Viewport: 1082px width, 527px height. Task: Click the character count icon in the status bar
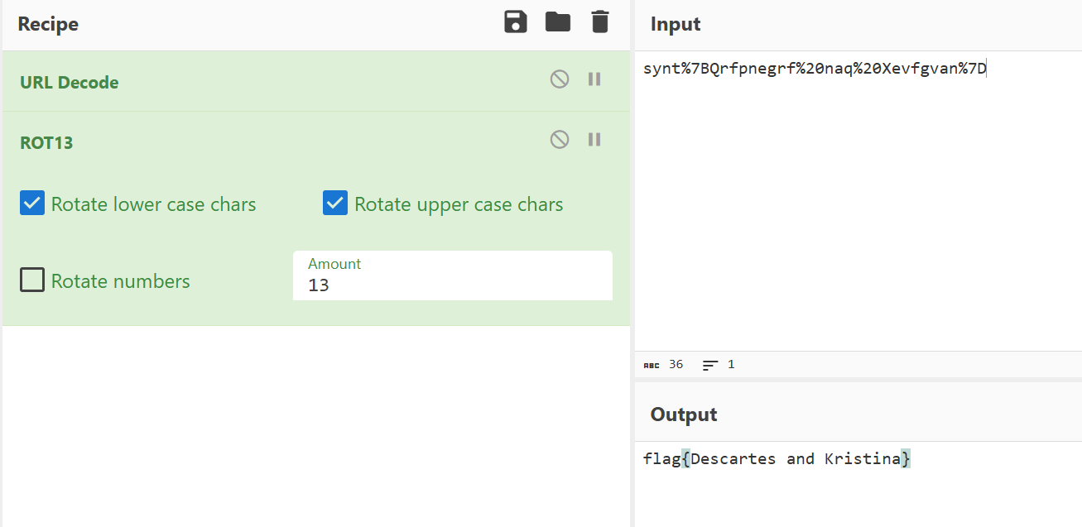(x=652, y=365)
